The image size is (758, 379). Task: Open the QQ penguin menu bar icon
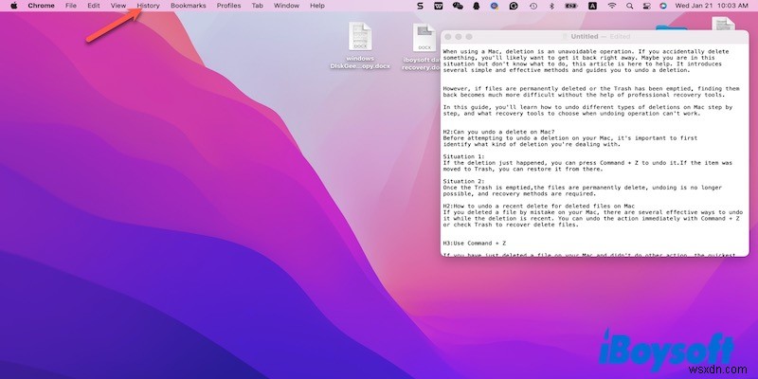coord(477,6)
